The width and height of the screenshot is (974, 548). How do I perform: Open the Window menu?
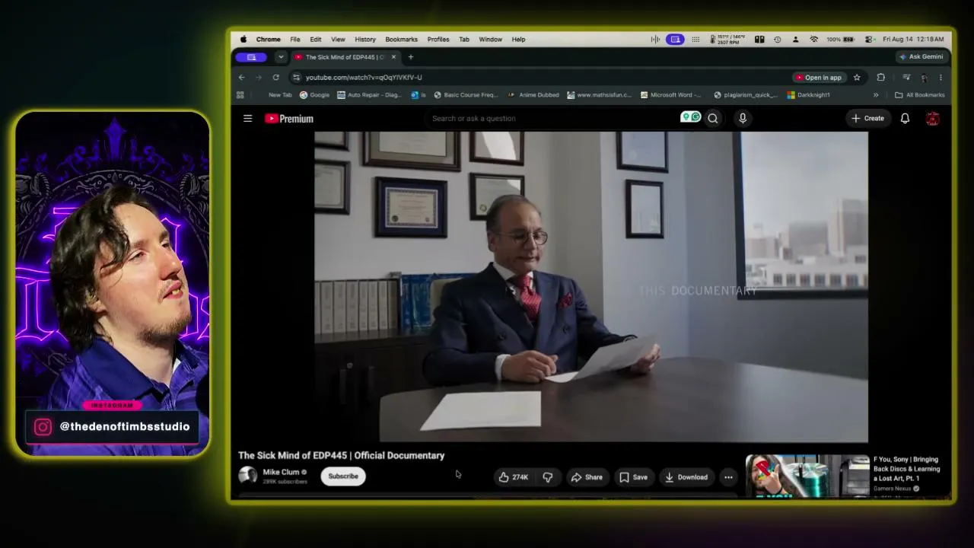tap(490, 39)
